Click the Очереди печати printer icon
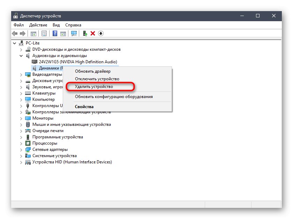Image resolution: width=293 pixels, height=219 pixels. [x=28, y=131]
